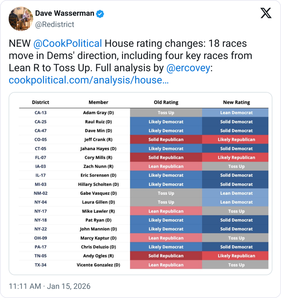Select the District column header
The width and height of the screenshot is (281, 298).
pyautogui.click(x=40, y=102)
